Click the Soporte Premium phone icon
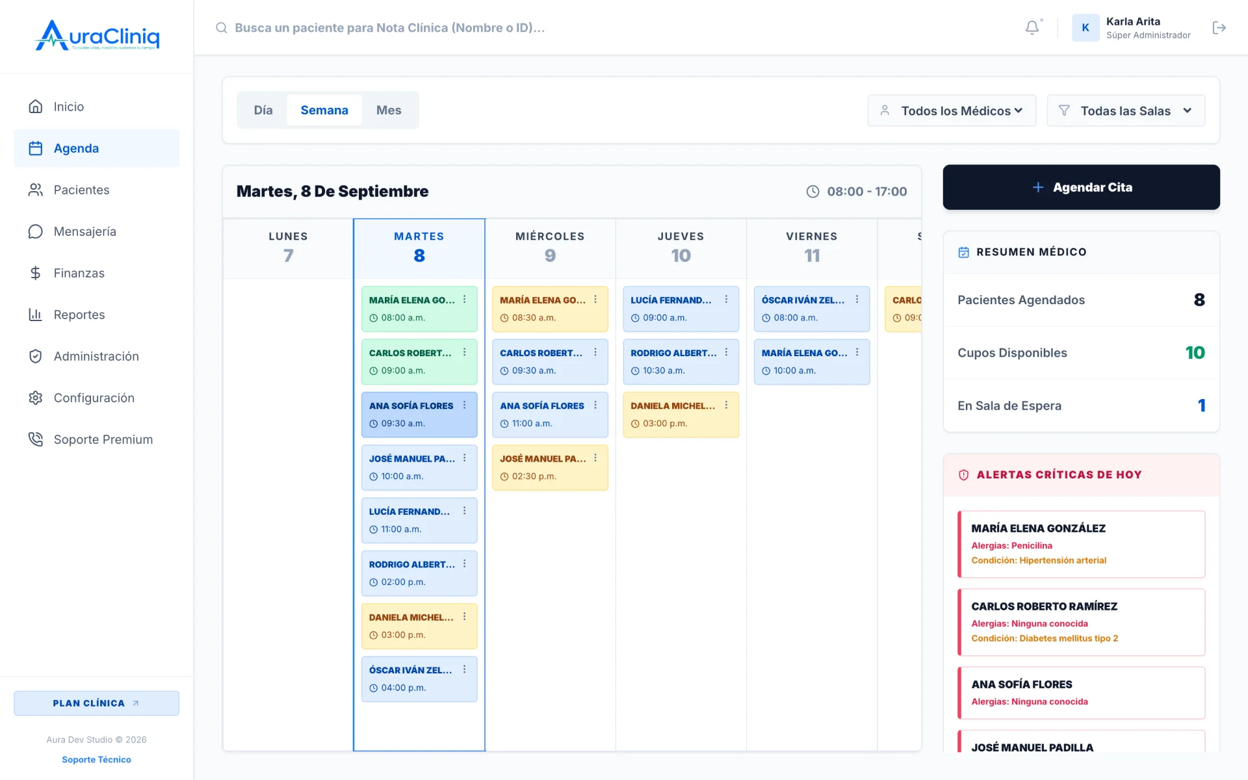 [x=36, y=439]
